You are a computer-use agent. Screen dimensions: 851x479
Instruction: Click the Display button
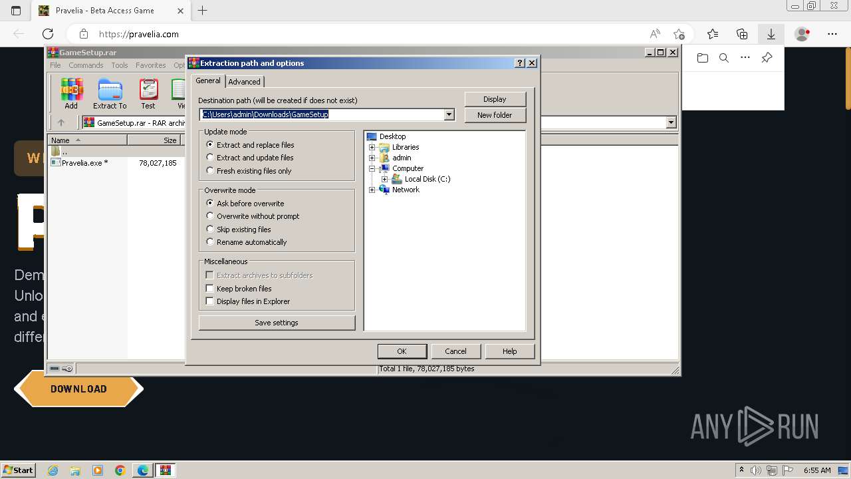(x=495, y=99)
